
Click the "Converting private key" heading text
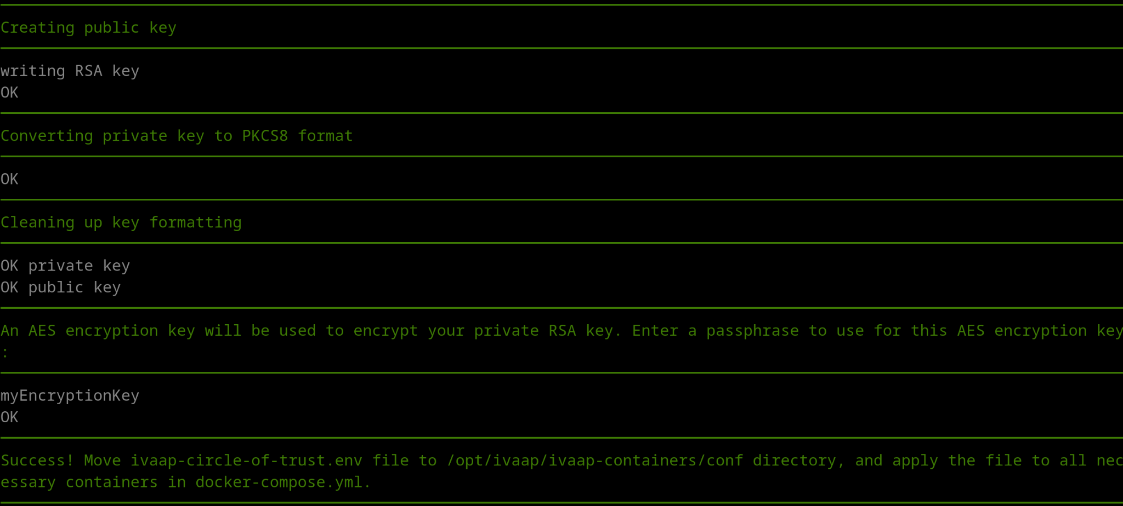point(84,136)
